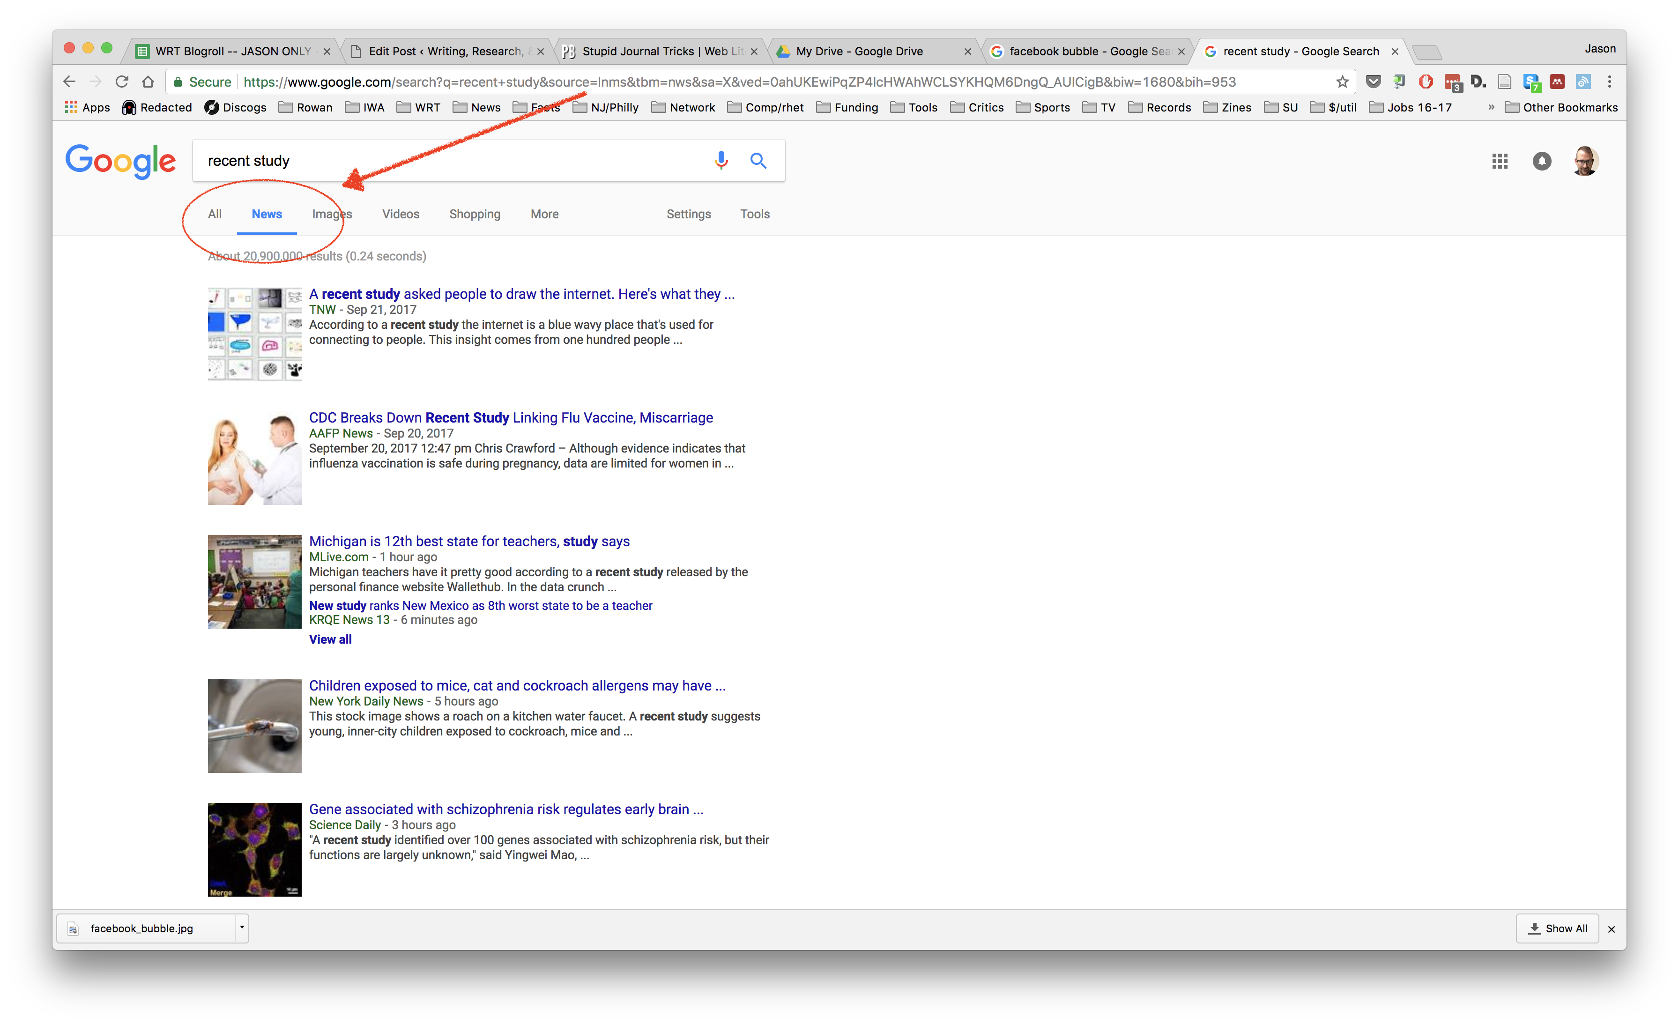Open the Rowan bookmarks folder
The image size is (1679, 1025).
[x=305, y=108]
